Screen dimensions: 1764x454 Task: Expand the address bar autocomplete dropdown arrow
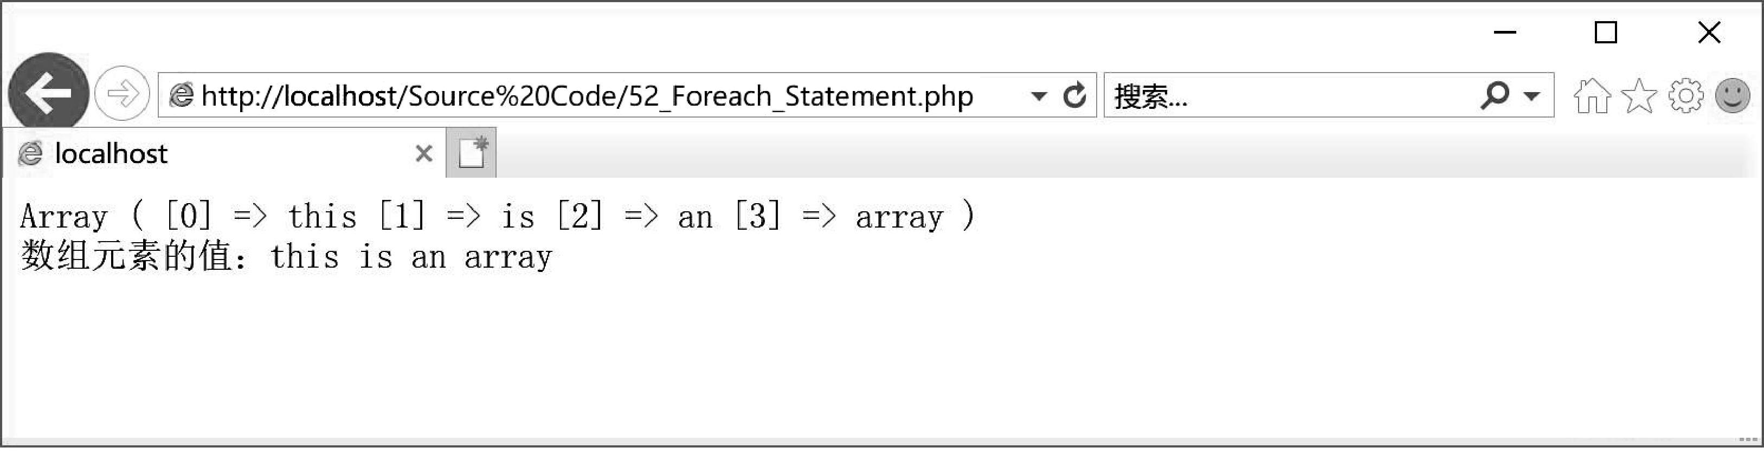click(1039, 96)
